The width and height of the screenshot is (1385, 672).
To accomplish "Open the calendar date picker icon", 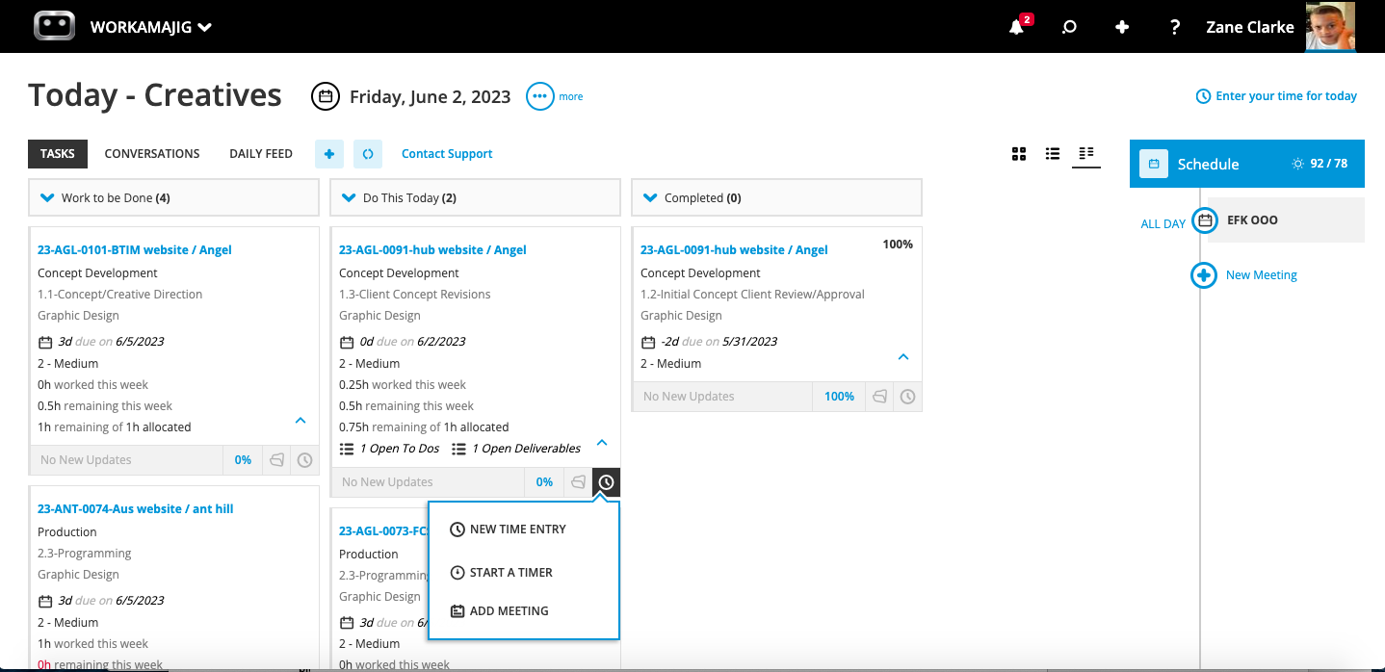I will [326, 96].
